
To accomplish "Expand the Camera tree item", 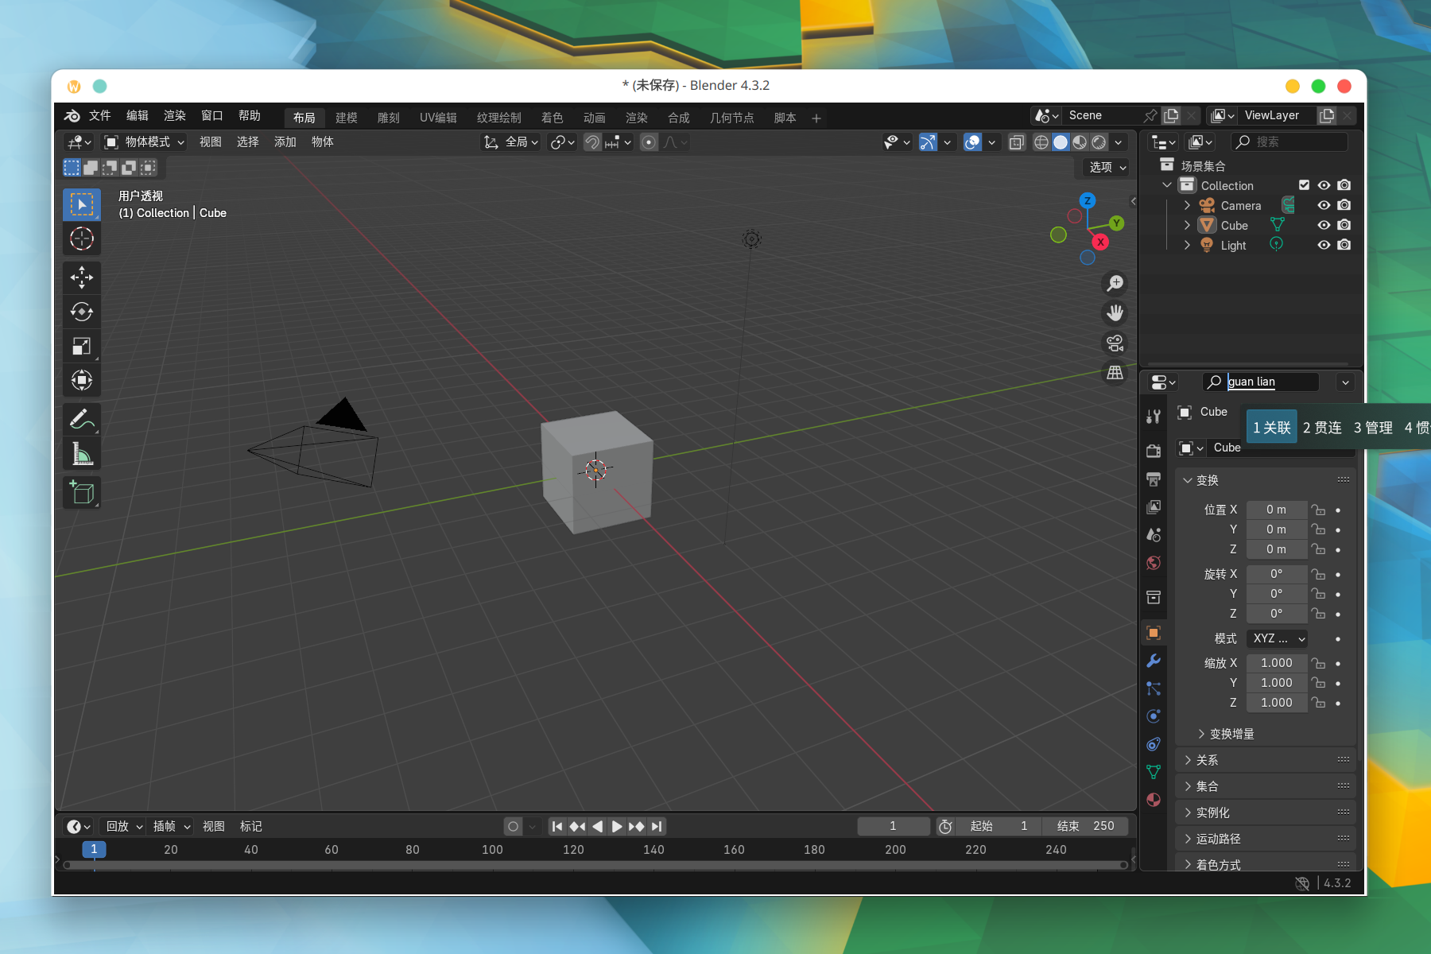I will [x=1187, y=205].
